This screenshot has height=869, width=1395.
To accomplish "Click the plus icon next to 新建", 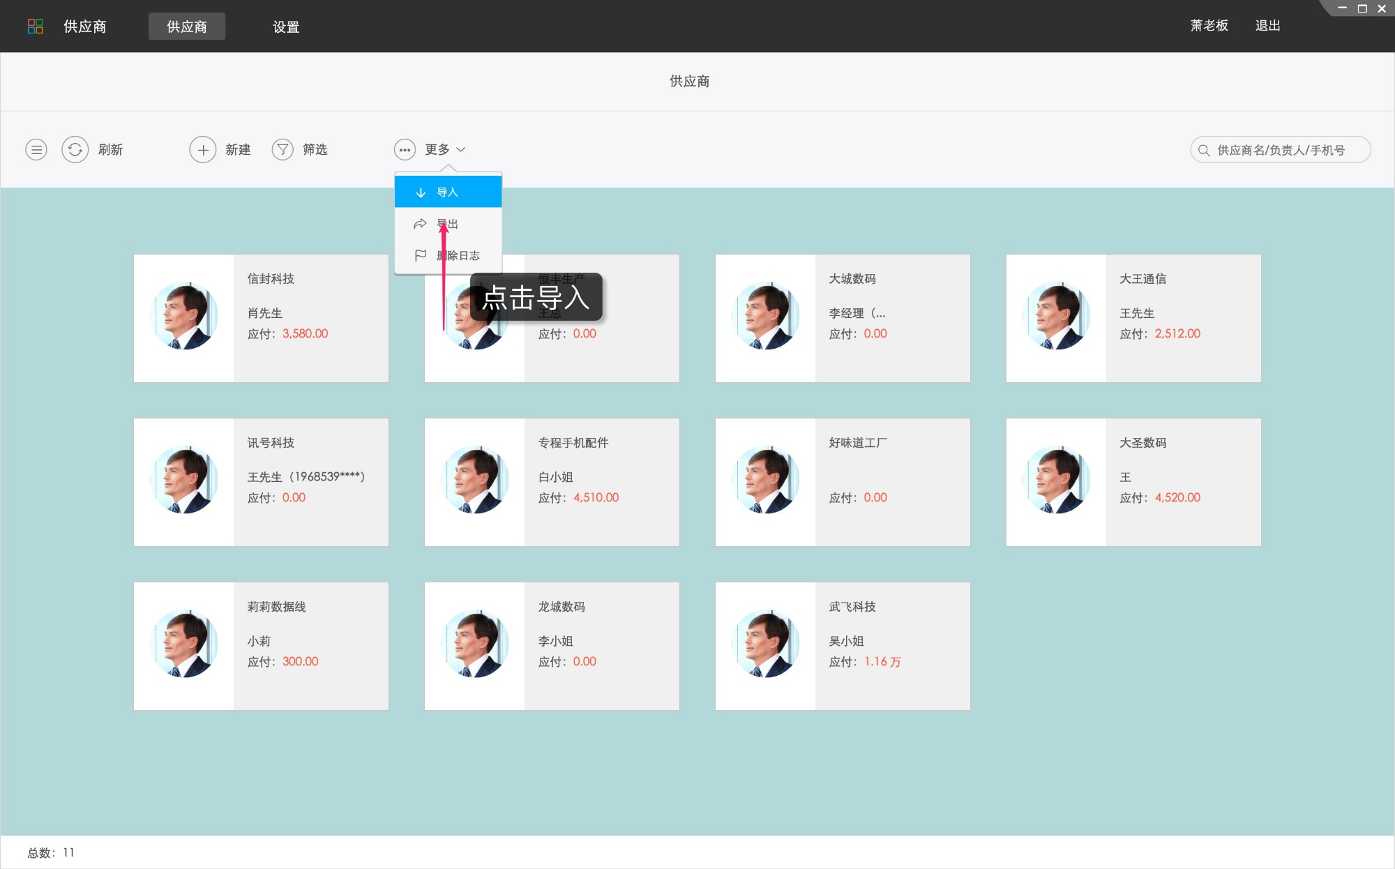I will click(x=202, y=149).
